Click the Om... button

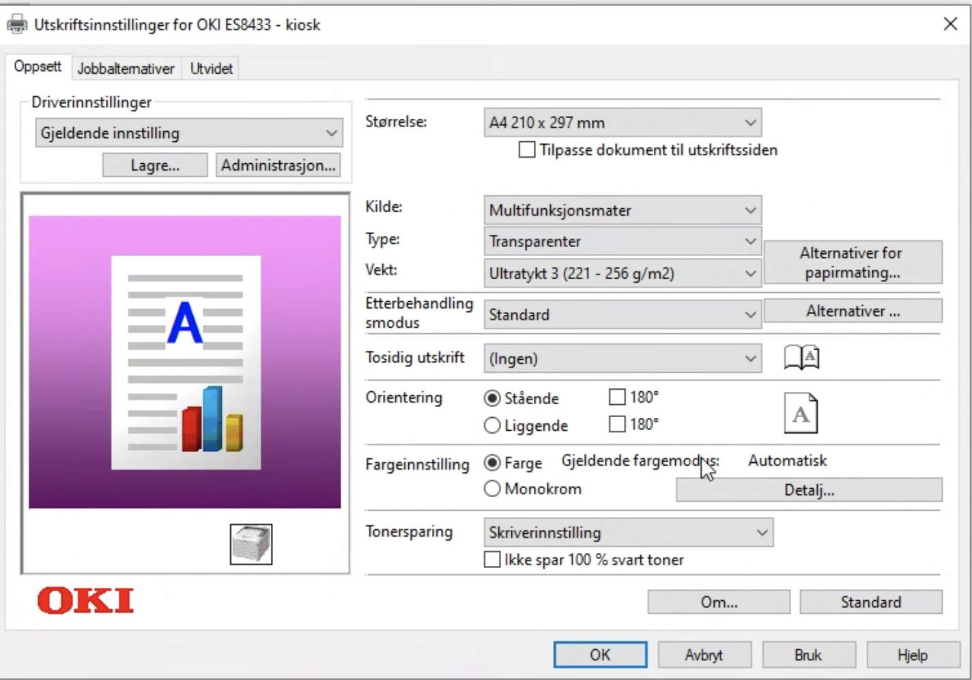[x=719, y=602]
